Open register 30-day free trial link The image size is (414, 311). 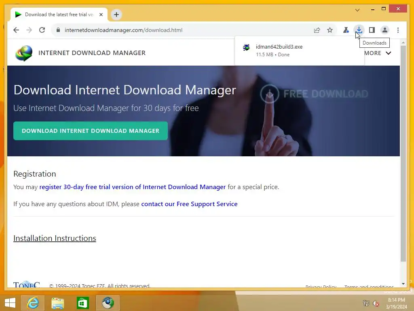coord(133,187)
